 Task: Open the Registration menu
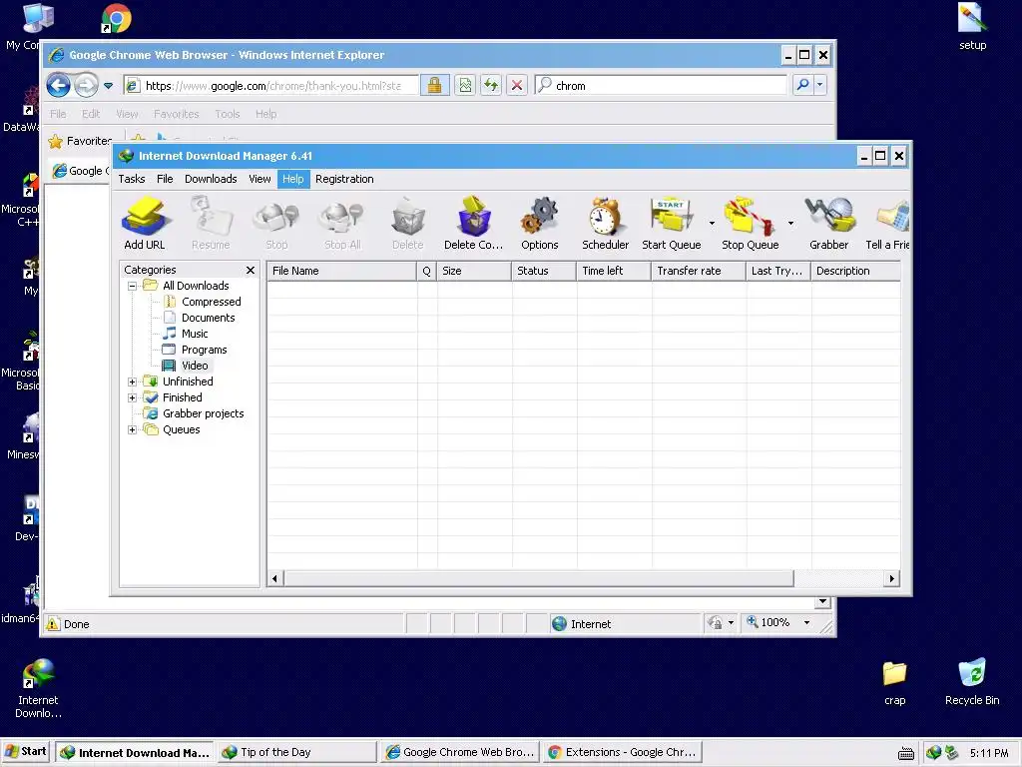point(344,179)
